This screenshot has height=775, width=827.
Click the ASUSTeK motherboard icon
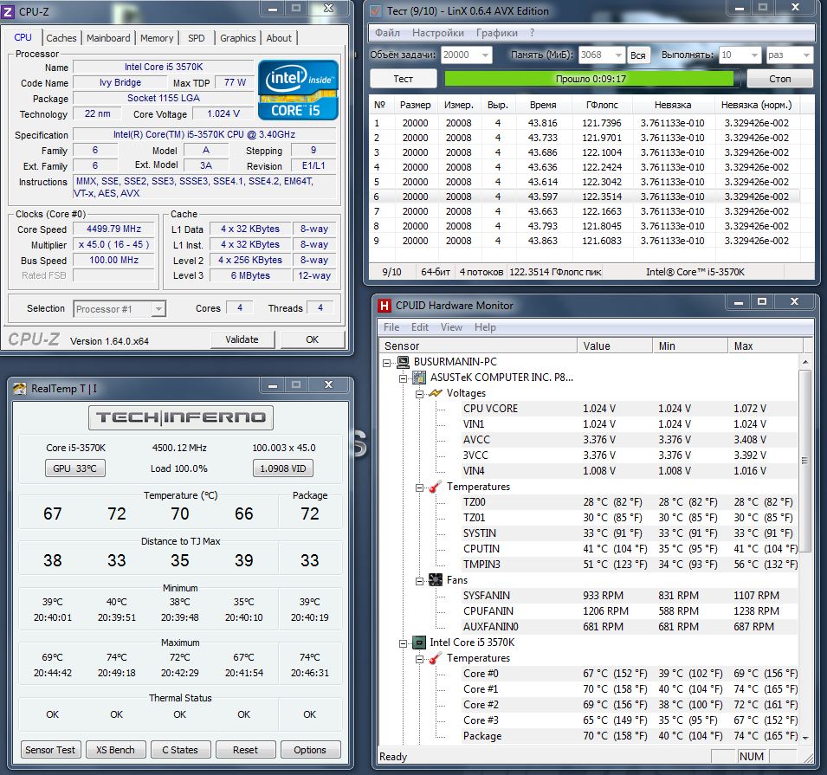click(x=419, y=378)
